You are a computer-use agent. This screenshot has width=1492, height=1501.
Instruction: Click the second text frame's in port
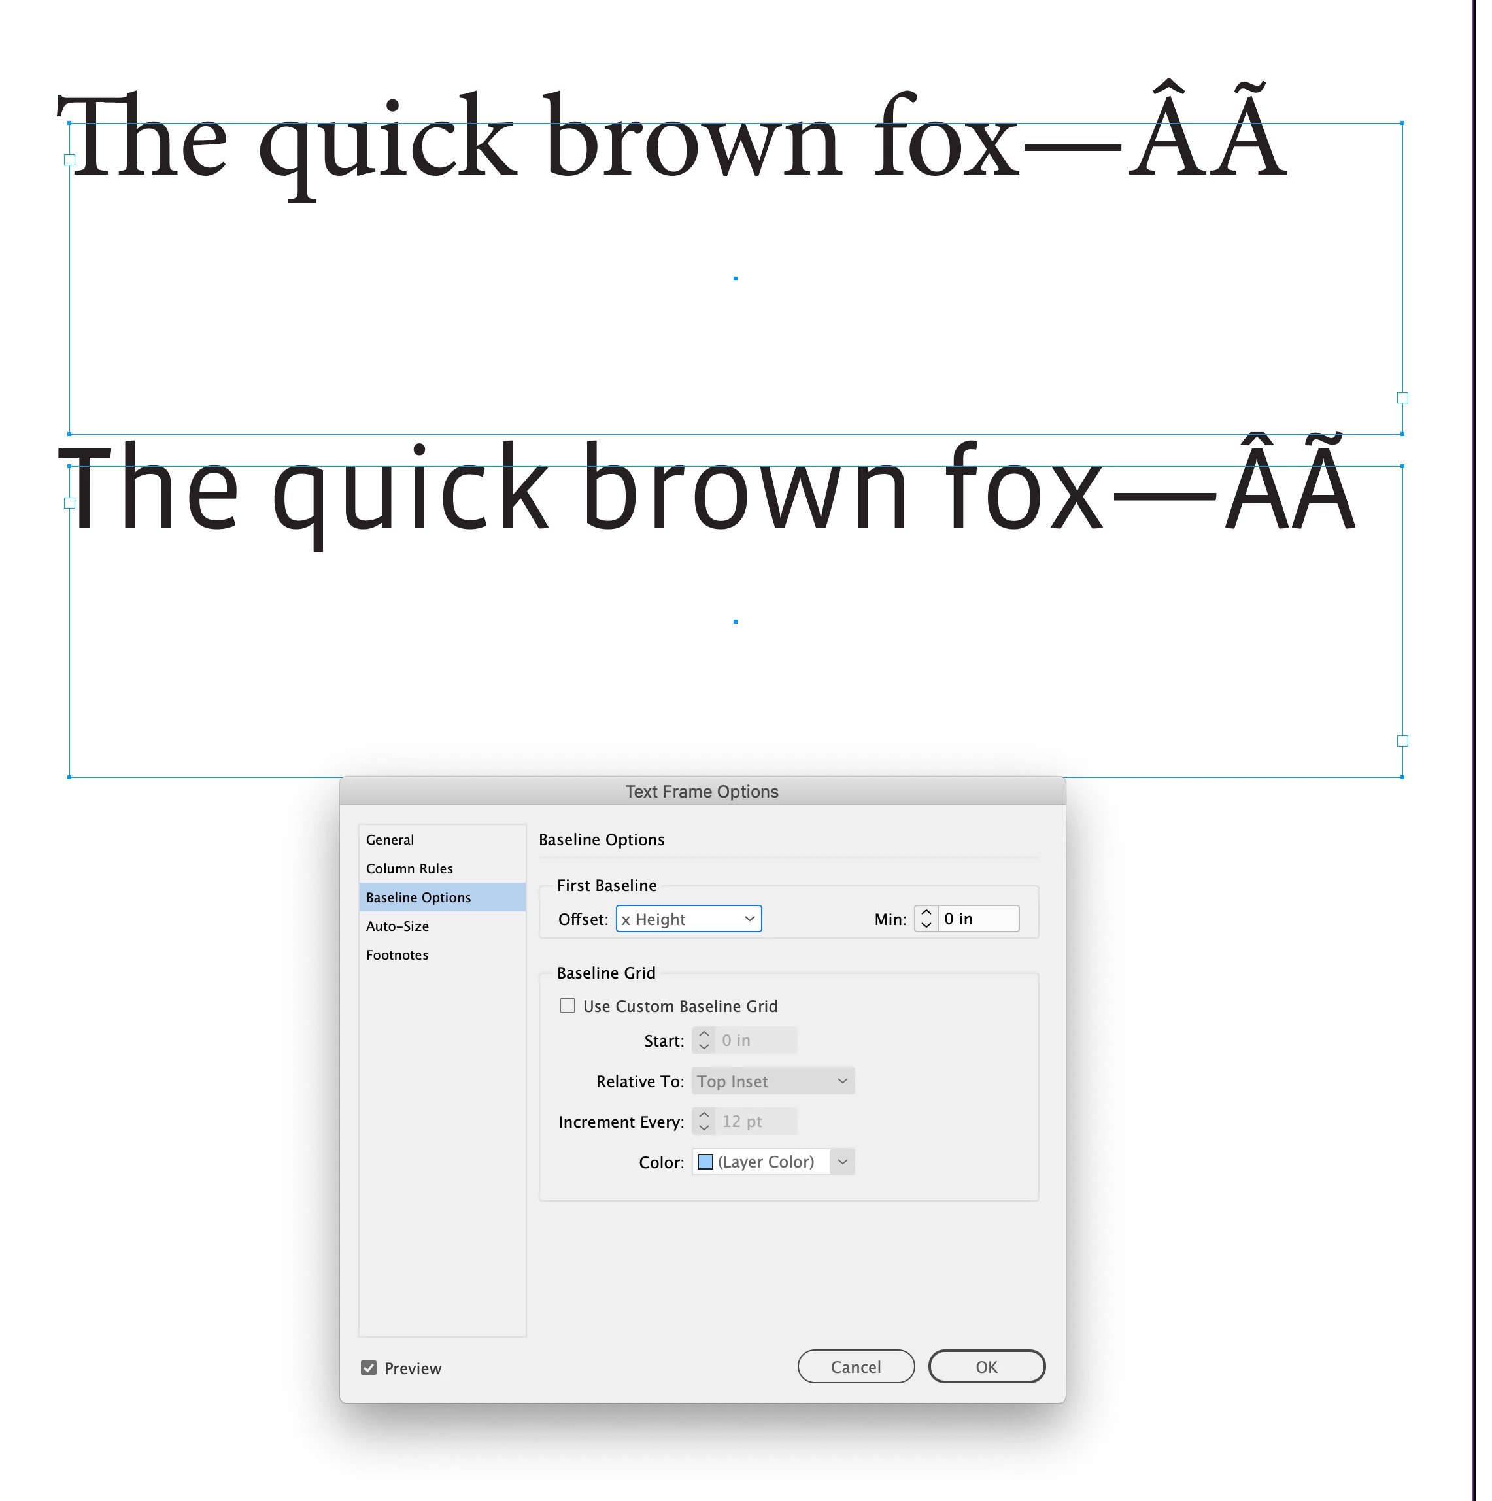[x=69, y=503]
